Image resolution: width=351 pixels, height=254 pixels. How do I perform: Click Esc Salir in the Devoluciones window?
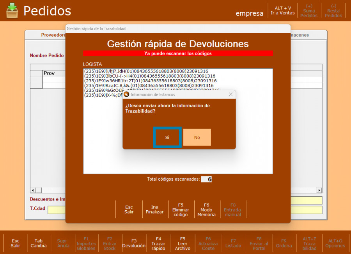tap(129, 210)
